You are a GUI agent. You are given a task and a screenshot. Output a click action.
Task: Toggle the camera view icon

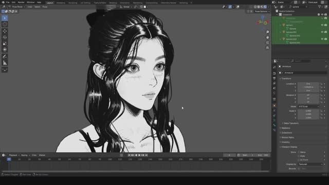tap(267, 43)
